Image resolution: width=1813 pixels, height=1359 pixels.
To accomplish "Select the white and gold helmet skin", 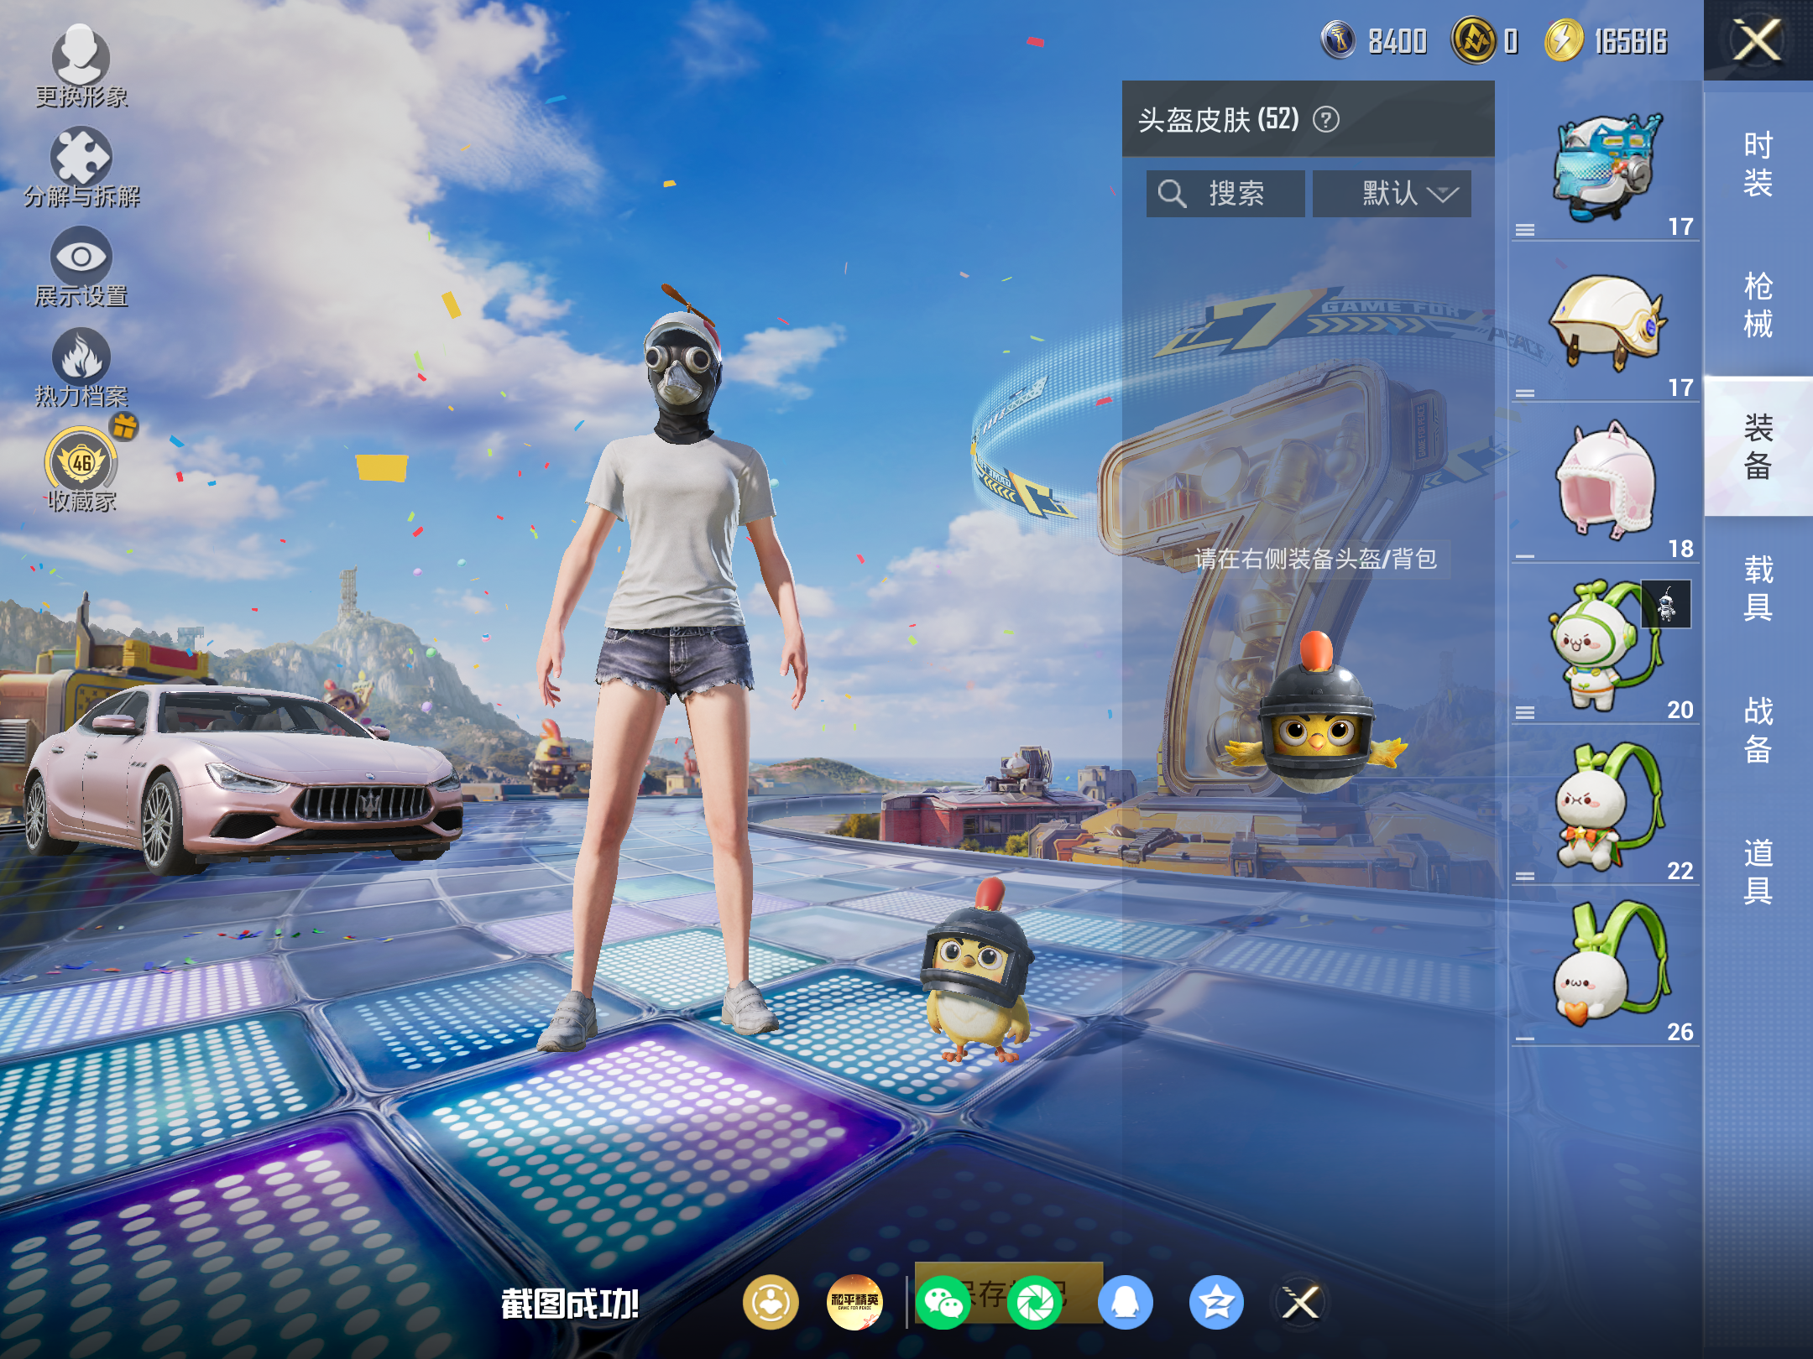I will [1606, 324].
